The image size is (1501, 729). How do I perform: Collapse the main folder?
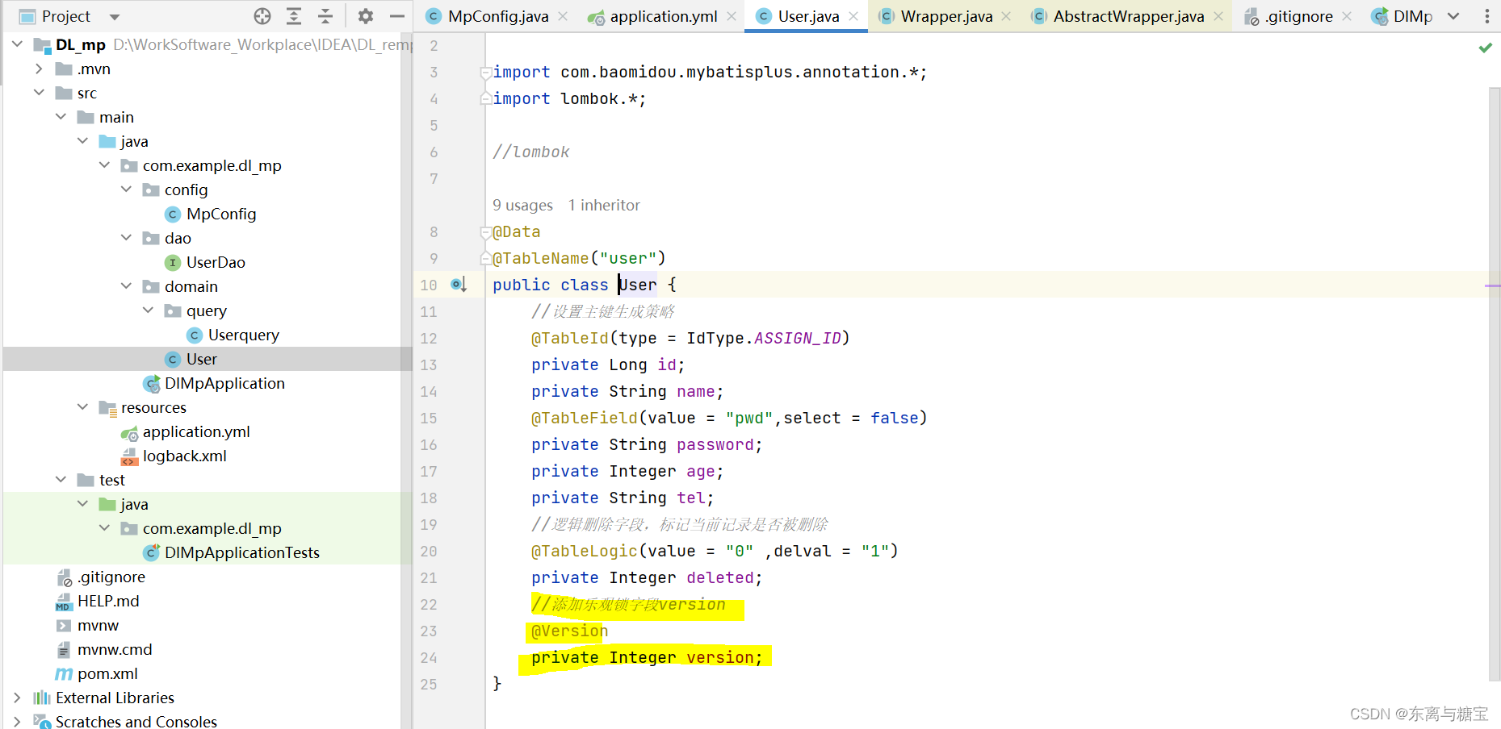61,117
